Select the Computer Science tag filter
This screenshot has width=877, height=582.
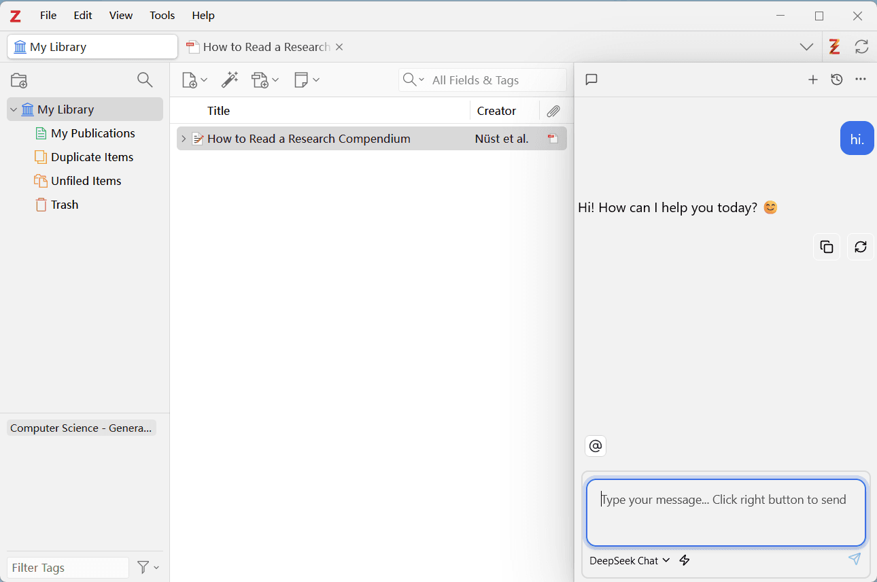(x=81, y=428)
